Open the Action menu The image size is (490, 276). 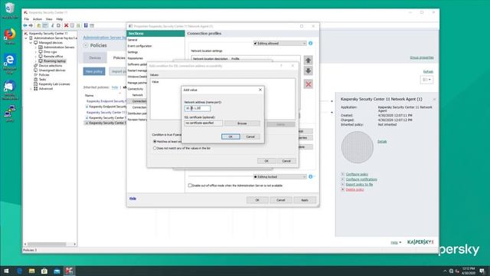(x=38, y=19)
